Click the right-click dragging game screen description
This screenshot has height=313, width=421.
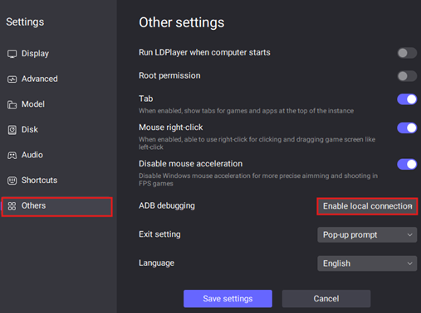257,143
